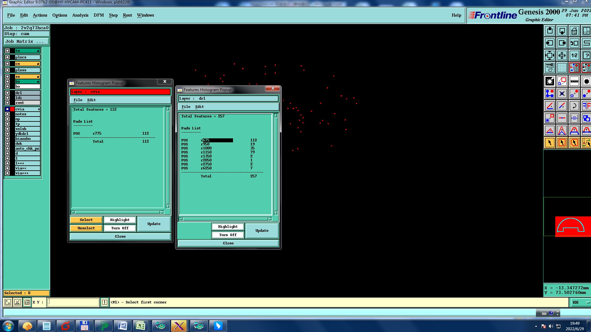Select the mirror F flip tool
The height and width of the screenshot is (332, 591).
tap(586, 106)
